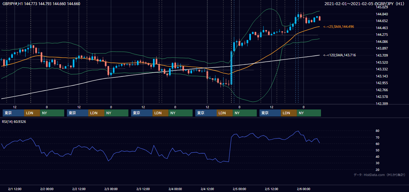The height and width of the screenshot is (192, 409).
Task: Select the RSI(14) 60.9326 indicator label
Action: 14,122
